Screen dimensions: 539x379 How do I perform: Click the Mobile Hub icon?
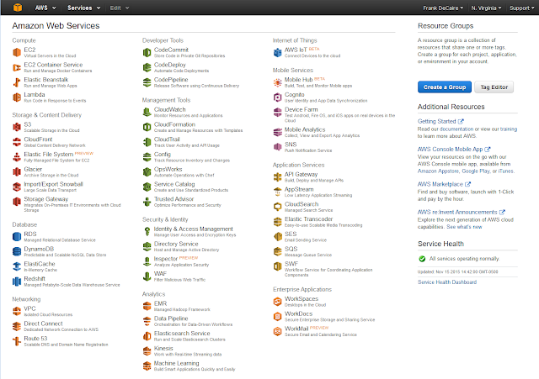277,82
